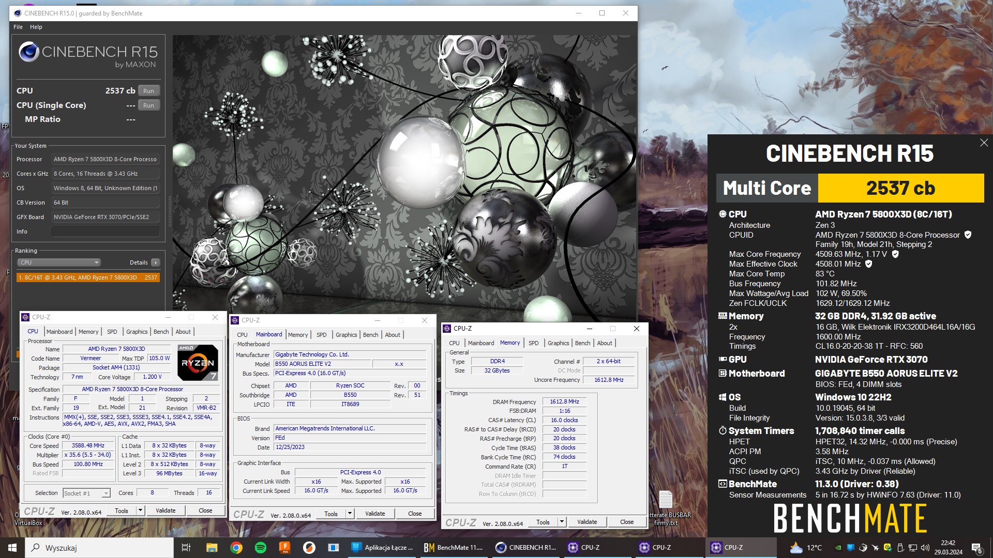993x558 pixels.
Task: Open Spotify from the taskbar
Action: click(x=261, y=548)
